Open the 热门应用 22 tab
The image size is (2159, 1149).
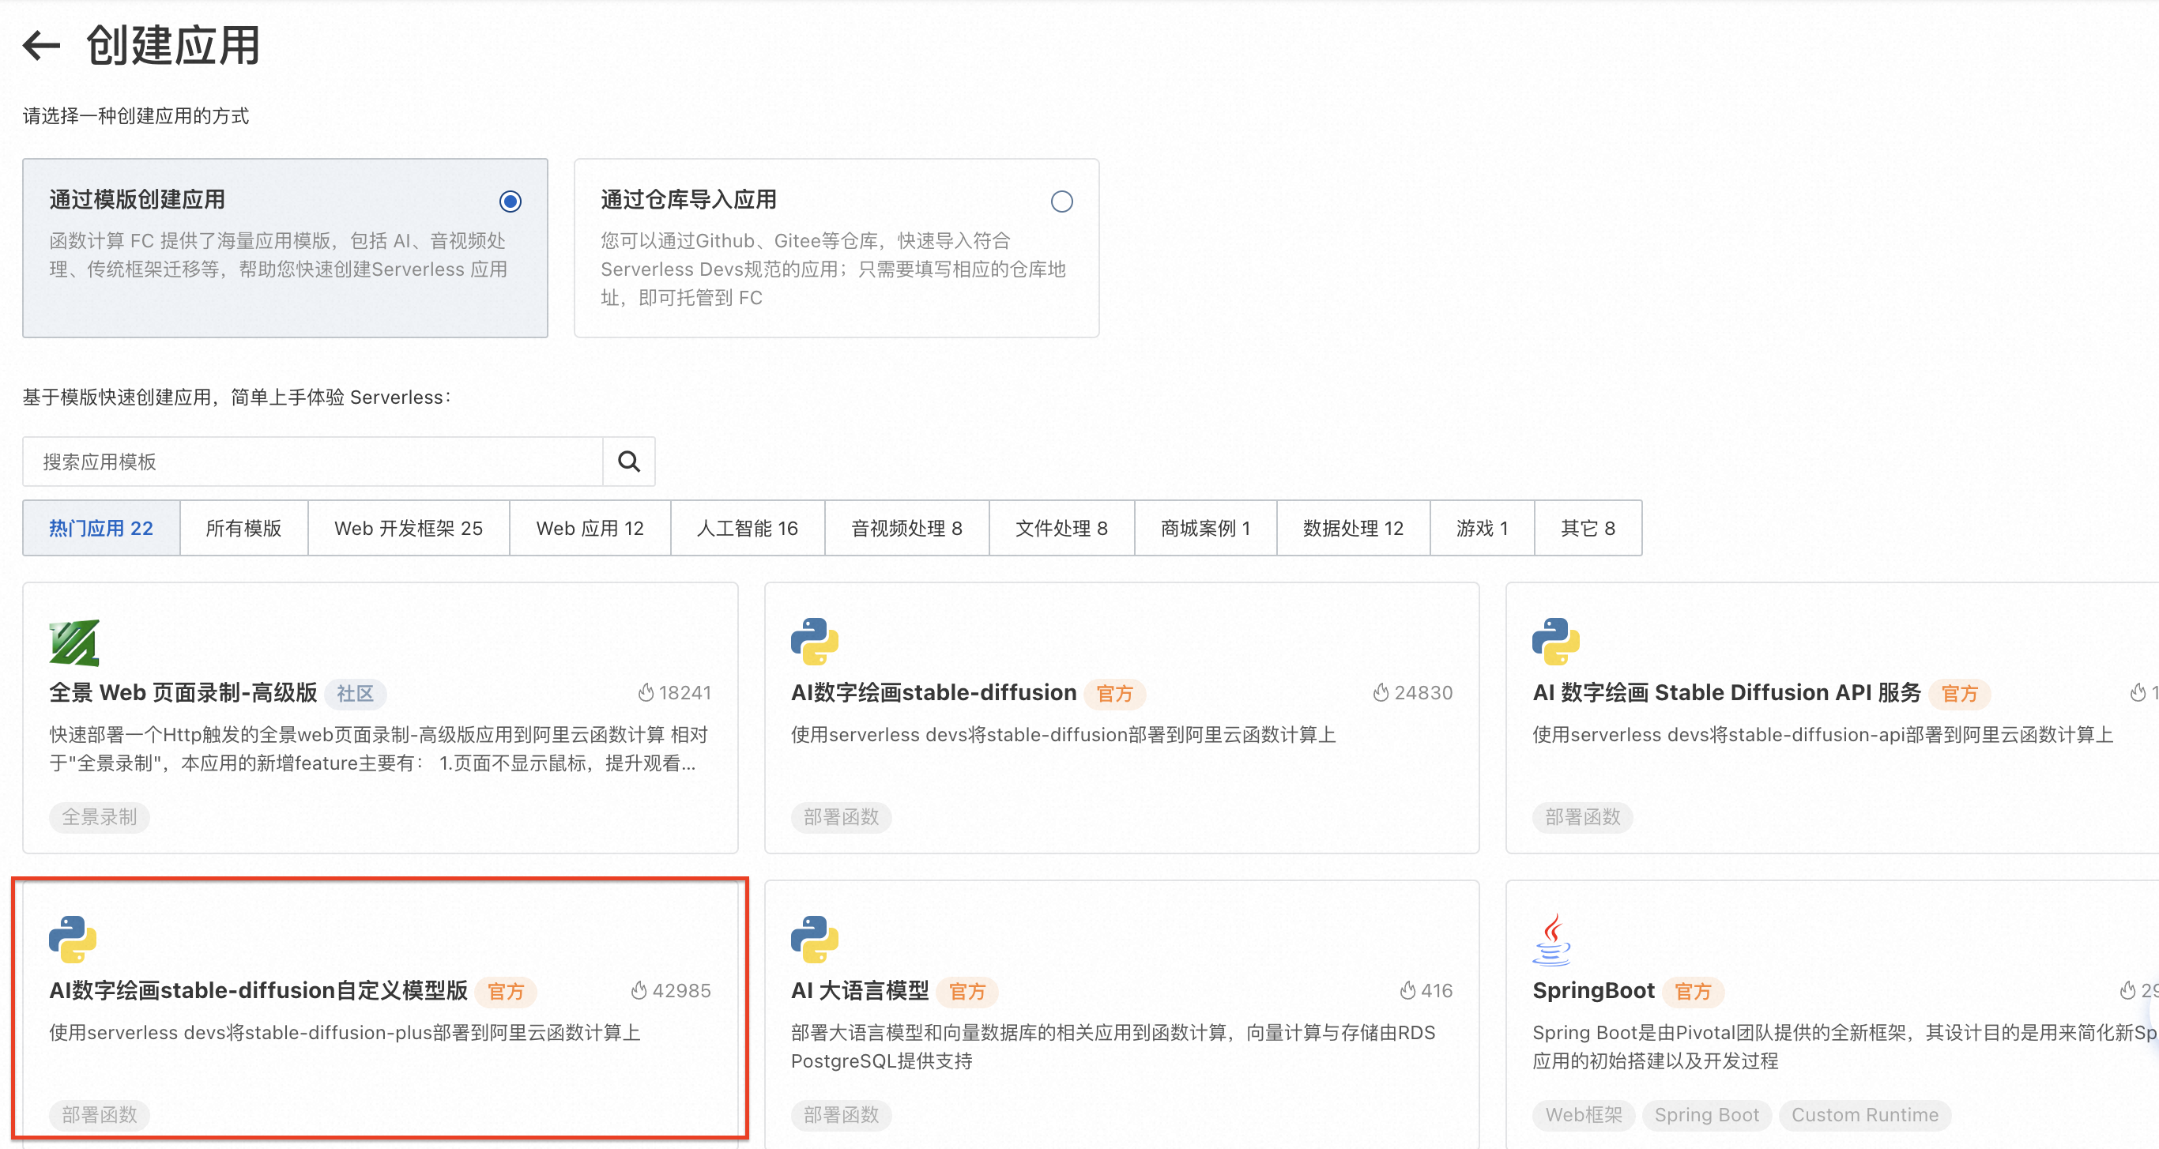coord(101,528)
